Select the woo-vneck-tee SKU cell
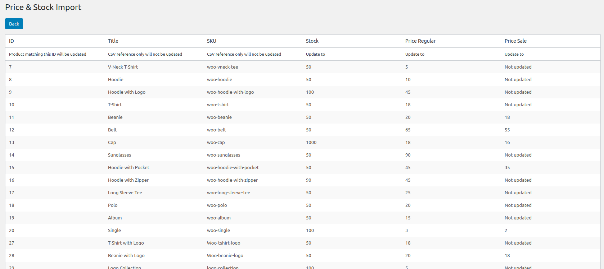 tap(222, 67)
